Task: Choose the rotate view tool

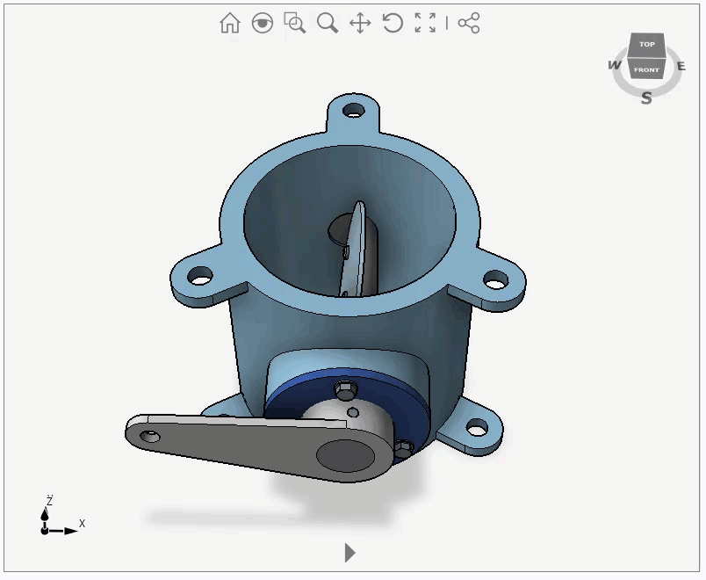Action: [x=393, y=23]
